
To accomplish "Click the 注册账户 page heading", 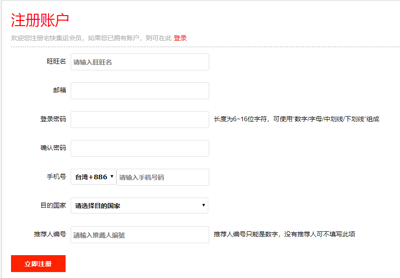I will click(x=40, y=21).
